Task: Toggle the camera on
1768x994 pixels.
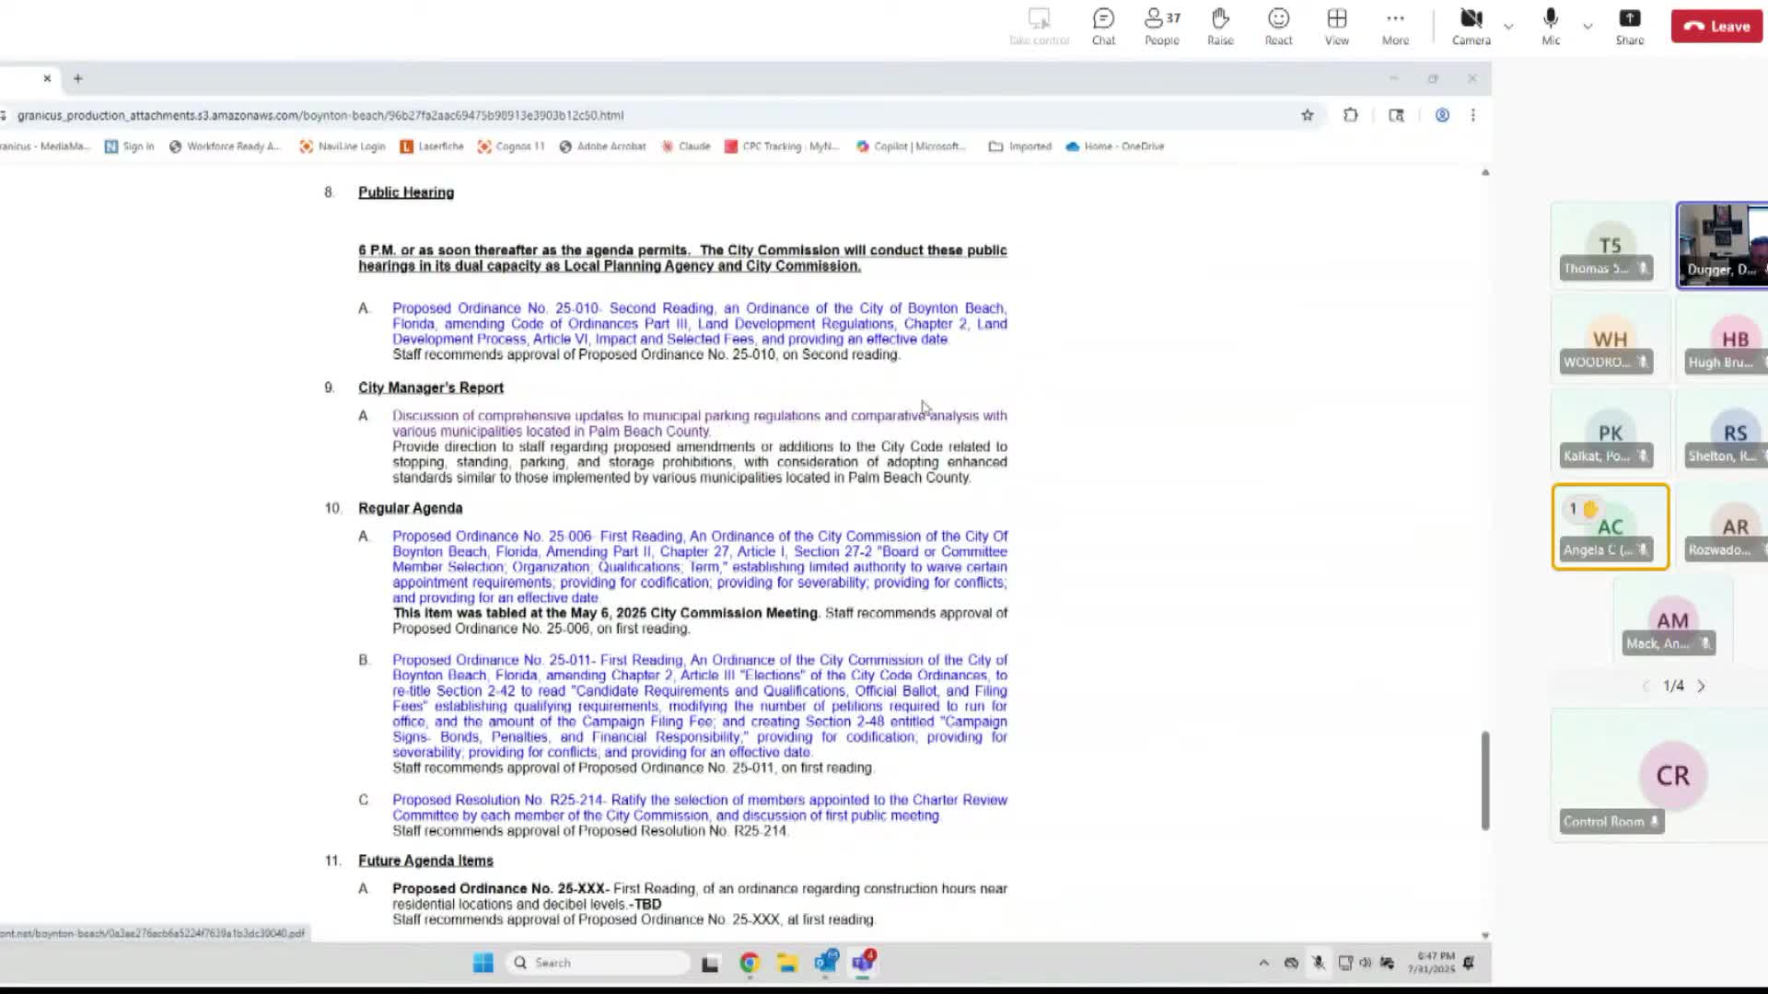Action: pyautogui.click(x=1471, y=26)
